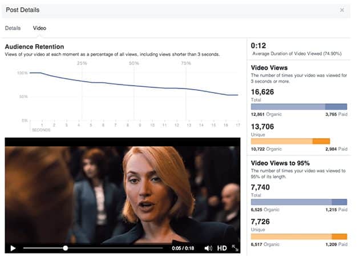Click the 0:12 average duration value
The width and height of the screenshot is (360, 261).
pyautogui.click(x=258, y=46)
